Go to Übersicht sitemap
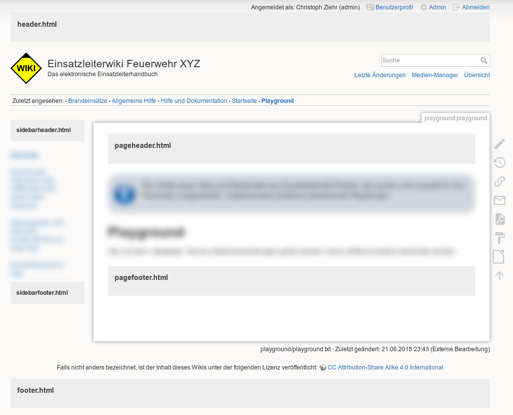Screen dimensions: 513x415 (477, 75)
